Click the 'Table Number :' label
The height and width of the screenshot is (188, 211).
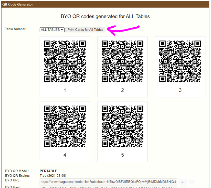16,29
